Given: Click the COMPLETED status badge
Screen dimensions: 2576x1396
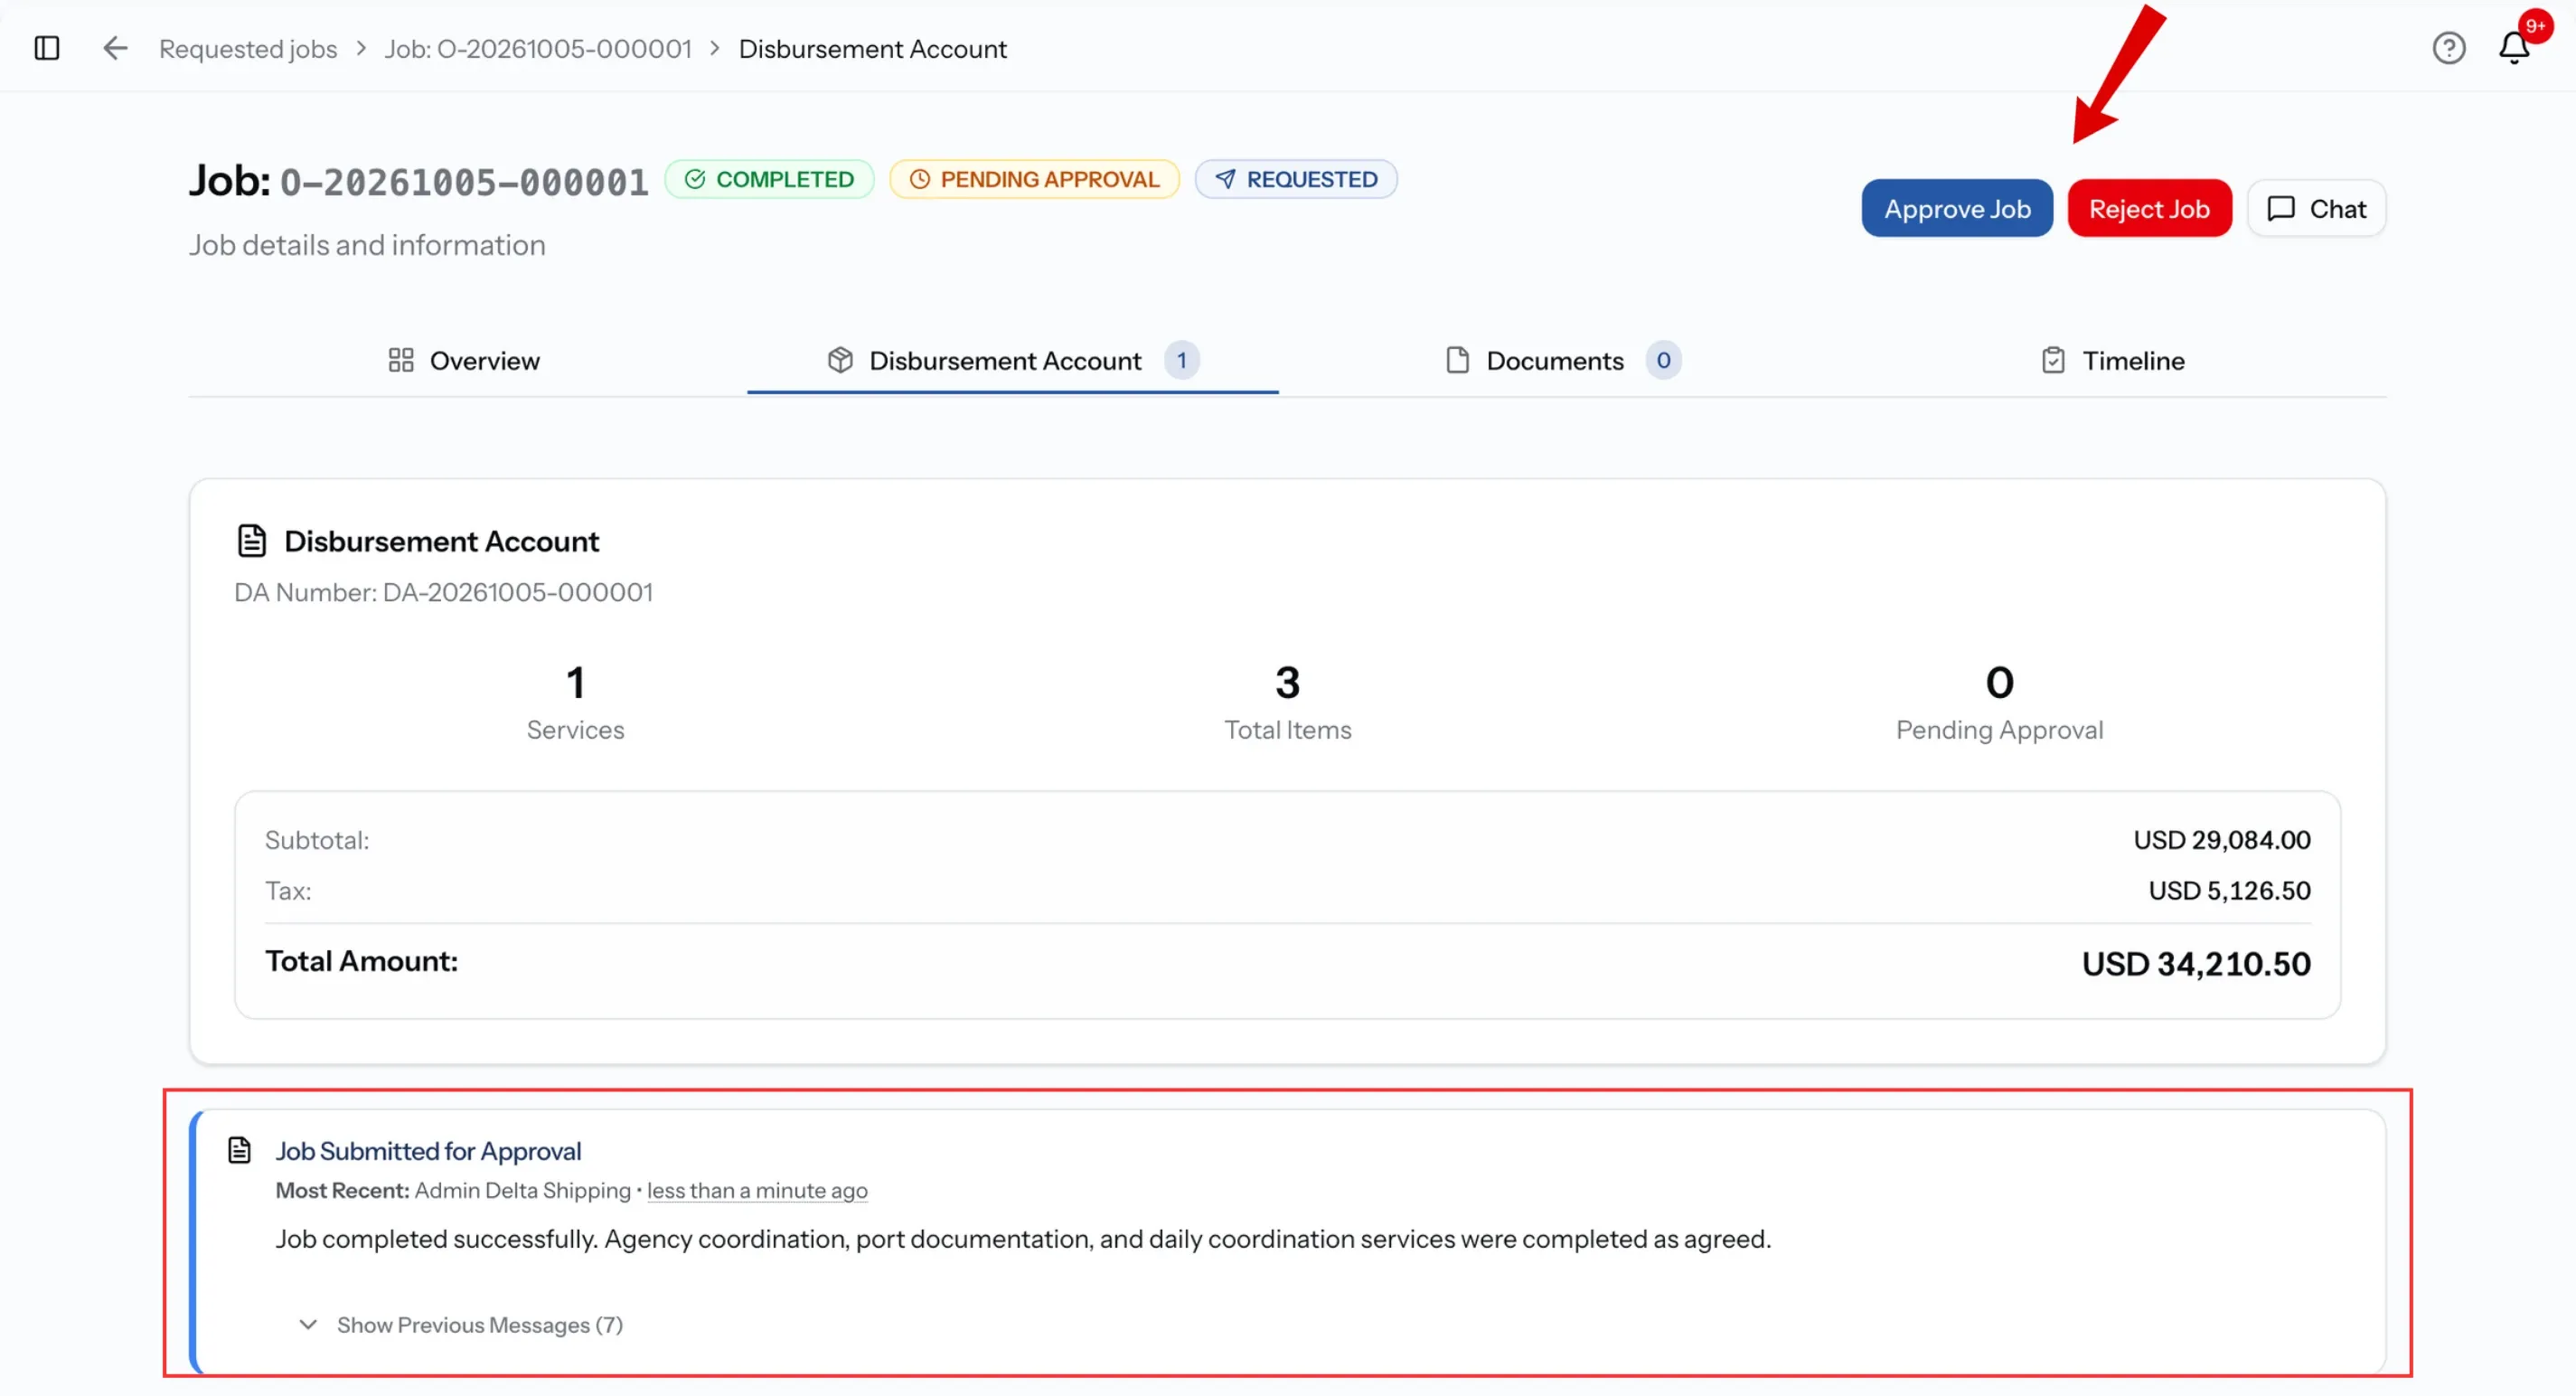Looking at the screenshot, I should [769, 179].
